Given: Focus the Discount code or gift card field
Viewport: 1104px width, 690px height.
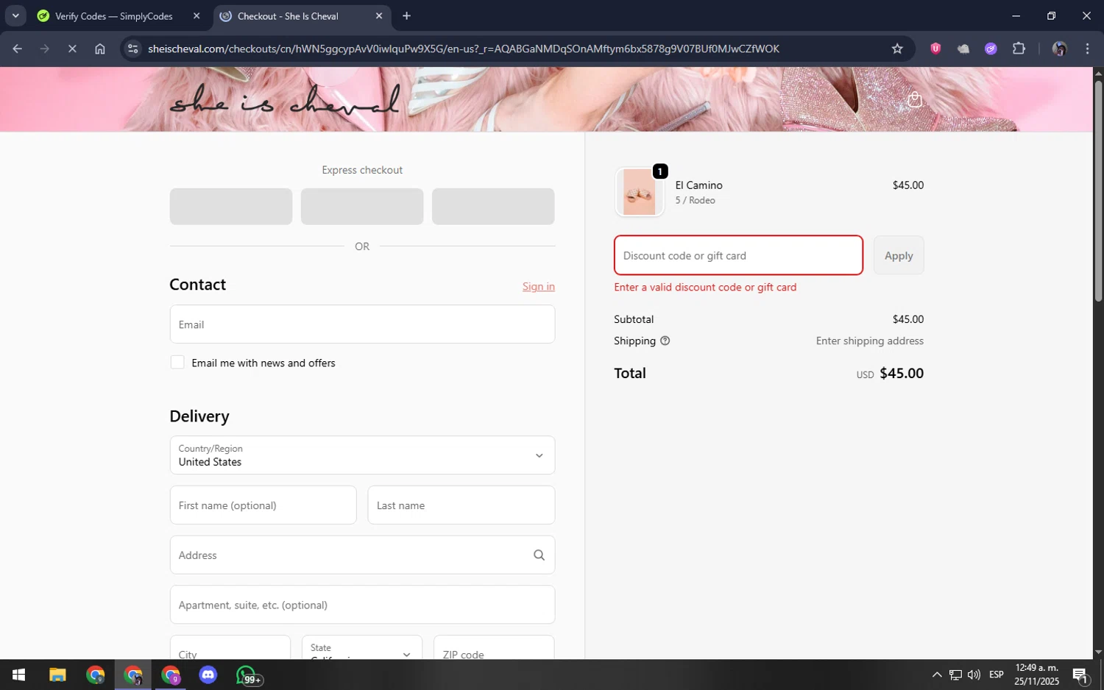Looking at the screenshot, I should pyautogui.click(x=738, y=255).
